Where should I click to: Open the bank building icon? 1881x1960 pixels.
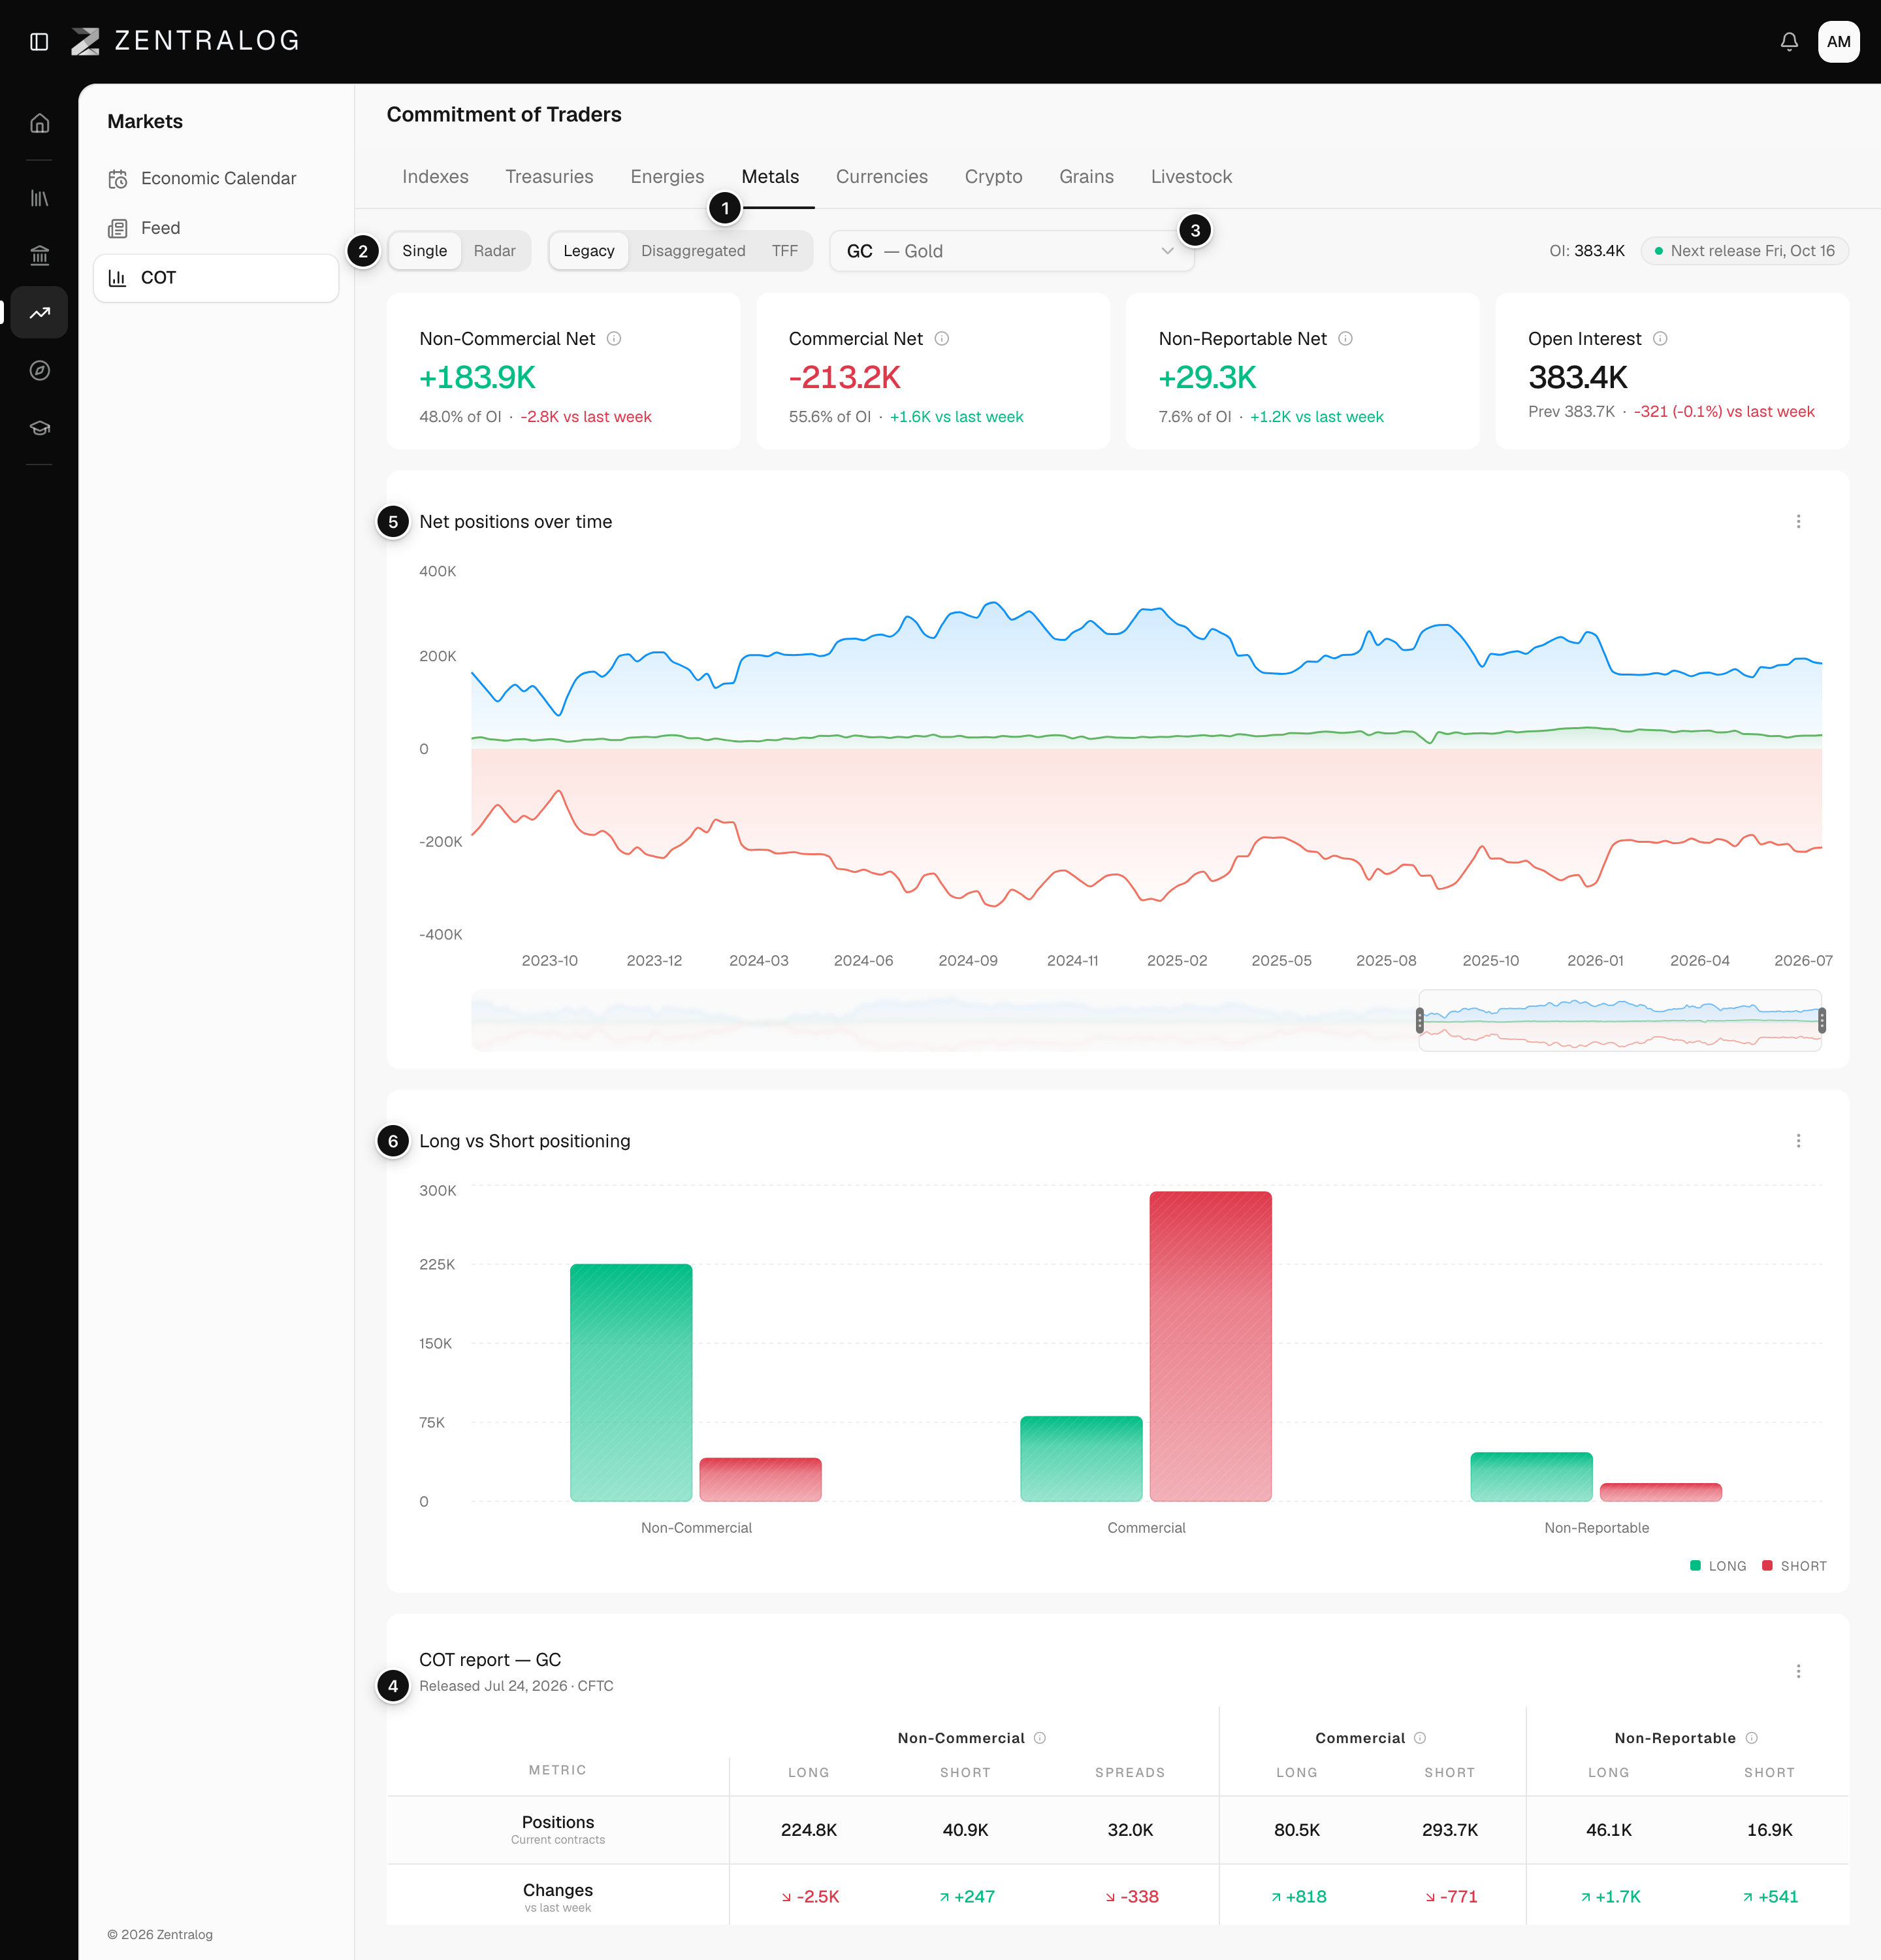(x=39, y=255)
